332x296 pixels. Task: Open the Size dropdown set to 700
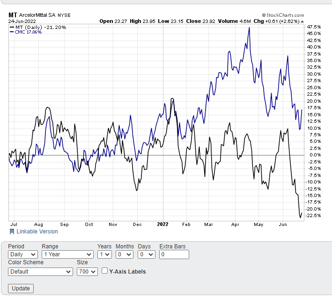[87, 272]
